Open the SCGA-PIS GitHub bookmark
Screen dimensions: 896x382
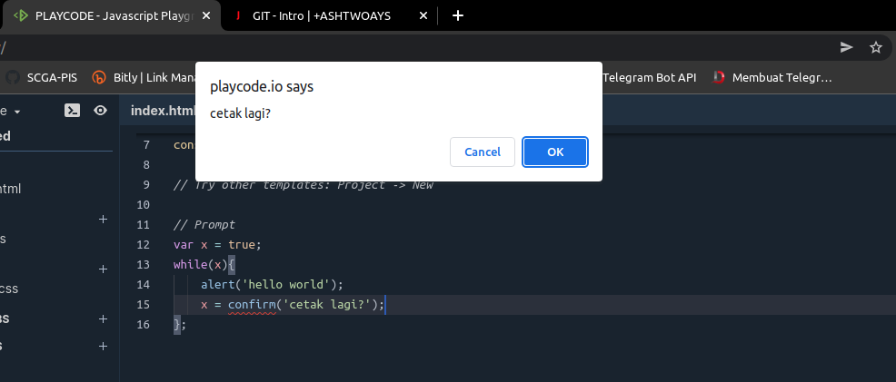(42, 77)
